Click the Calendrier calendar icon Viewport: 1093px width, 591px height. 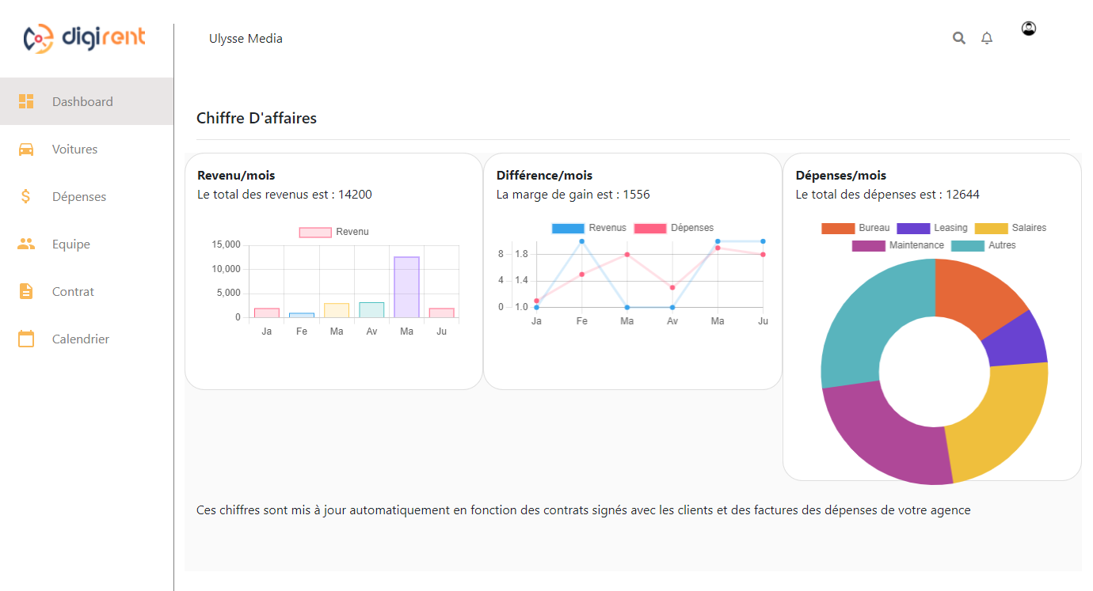[x=26, y=339]
